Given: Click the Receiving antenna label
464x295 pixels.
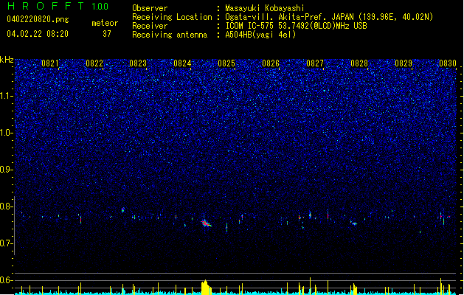Looking at the screenshot, I should (170, 35).
